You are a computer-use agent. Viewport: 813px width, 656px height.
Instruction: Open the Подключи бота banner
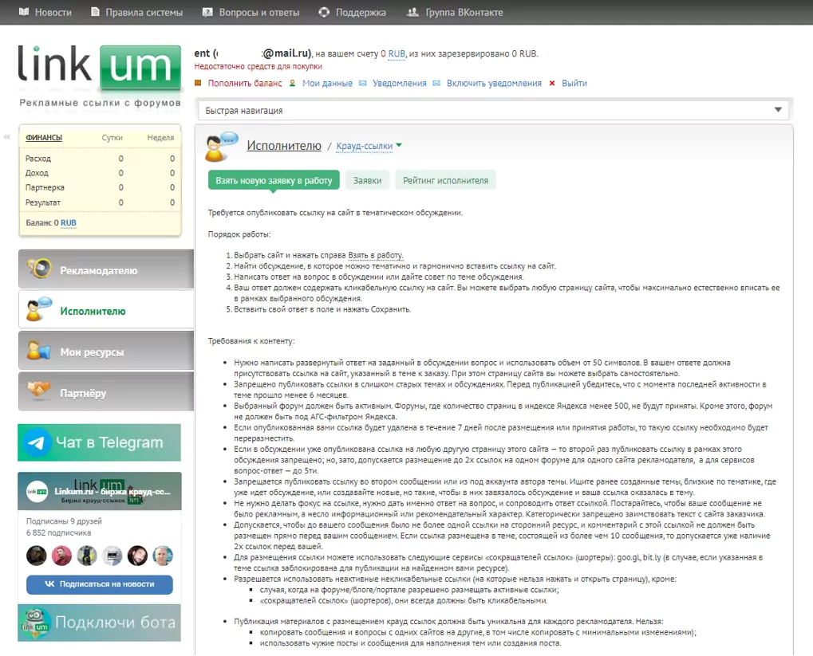click(x=99, y=623)
